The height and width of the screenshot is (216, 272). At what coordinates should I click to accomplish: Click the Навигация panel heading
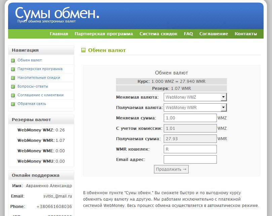pos(41,50)
